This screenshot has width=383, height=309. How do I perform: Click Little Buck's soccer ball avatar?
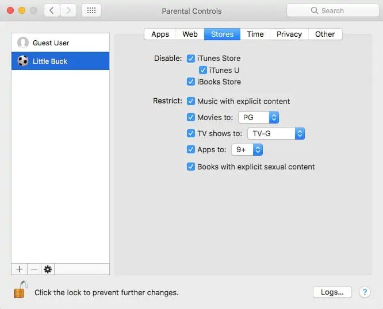pyautogui.click(x=23, y=61)
